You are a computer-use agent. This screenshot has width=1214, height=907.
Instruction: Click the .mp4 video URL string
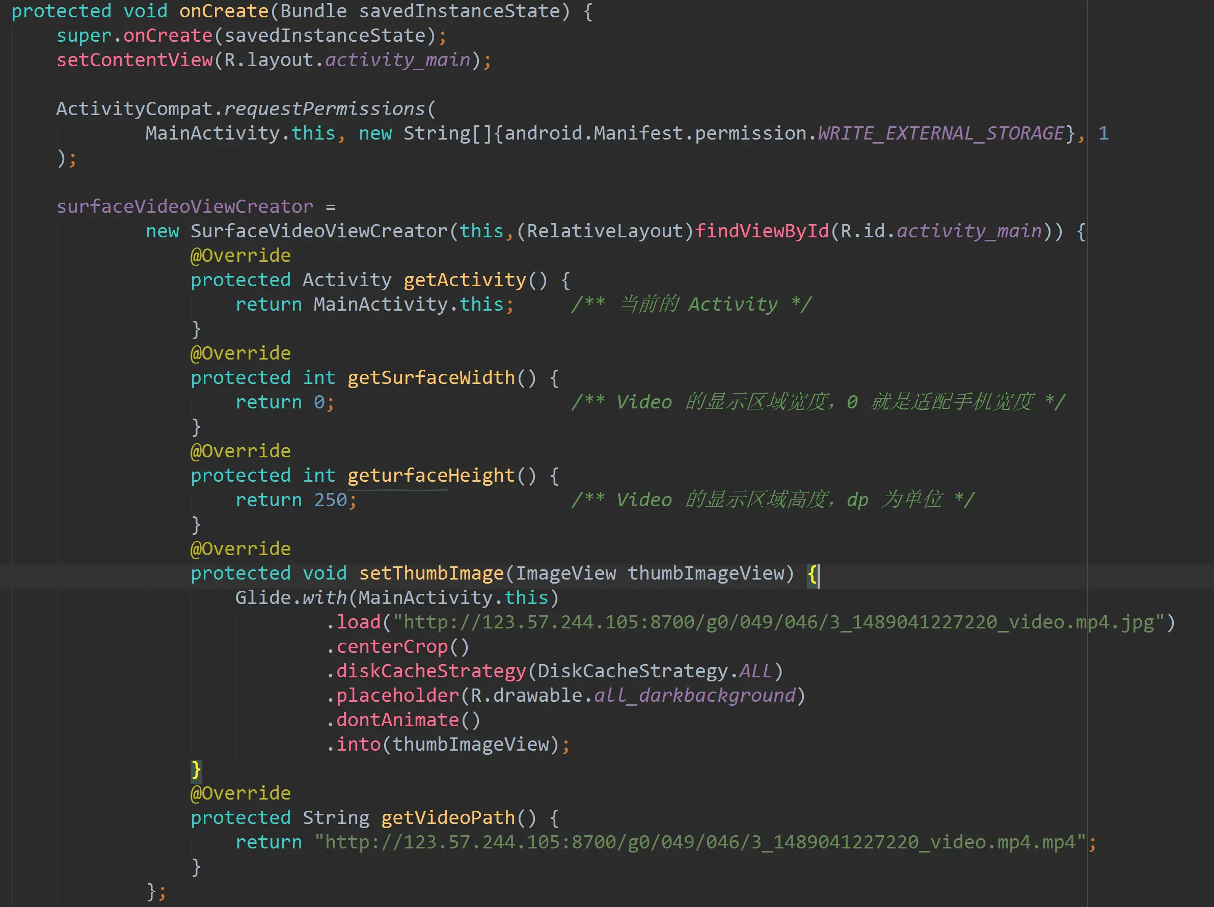coord(700,842)
